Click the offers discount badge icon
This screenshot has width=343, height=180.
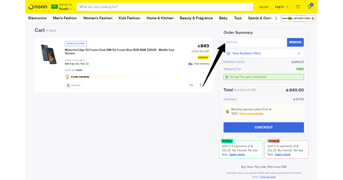228,53
